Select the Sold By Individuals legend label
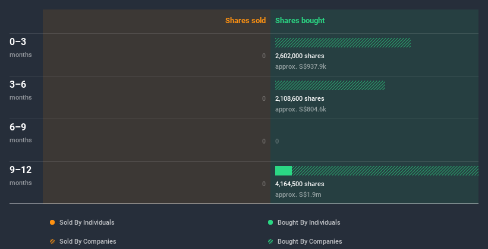 (87, 222)
